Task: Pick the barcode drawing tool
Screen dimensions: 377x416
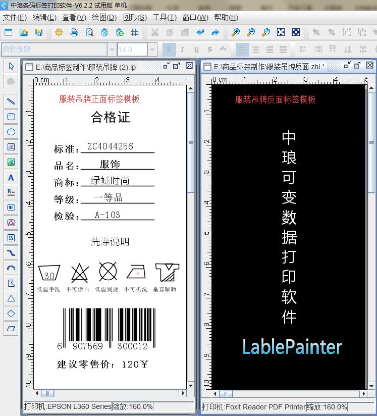Action: point(11,207)
